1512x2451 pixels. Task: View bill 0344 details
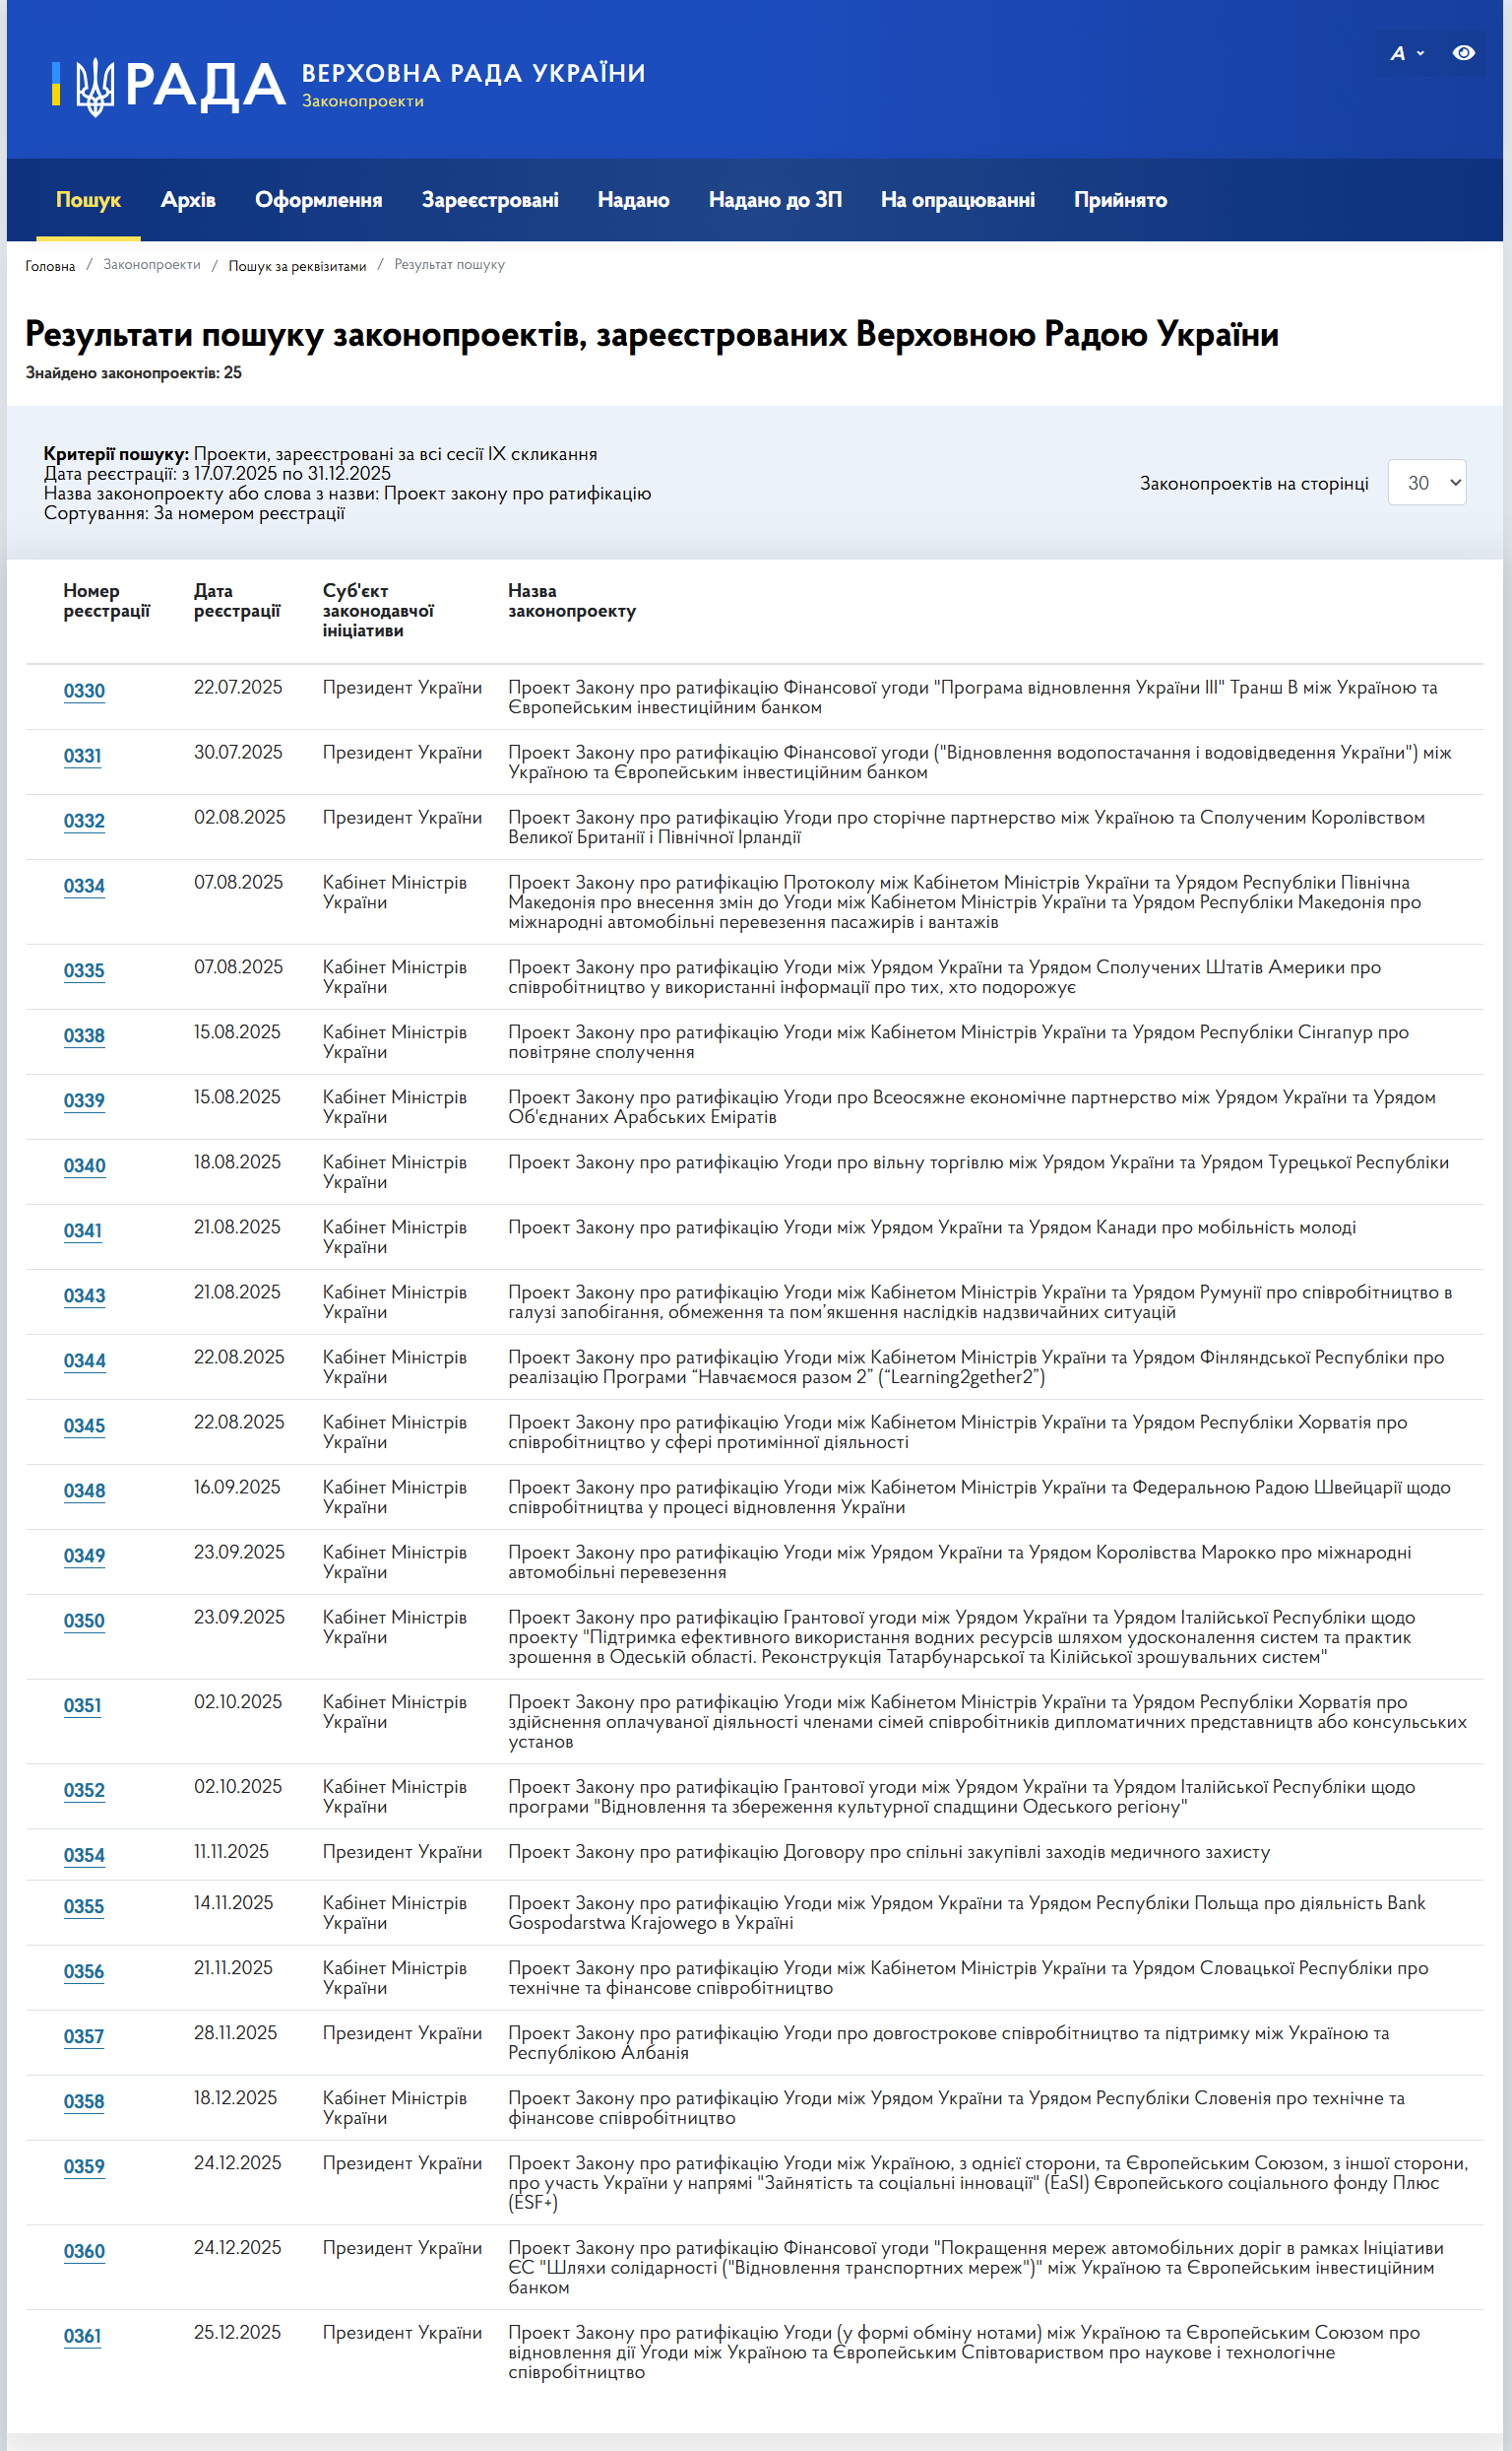(84, 1361)
